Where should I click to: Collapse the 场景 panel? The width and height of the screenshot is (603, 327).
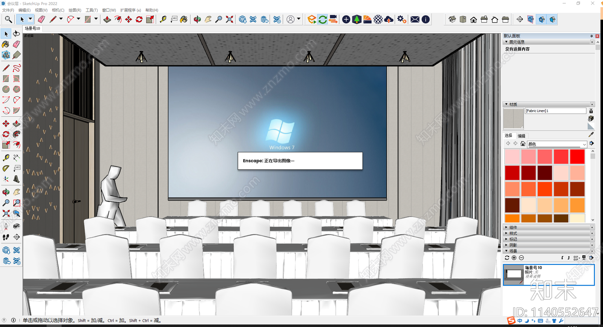506,251
